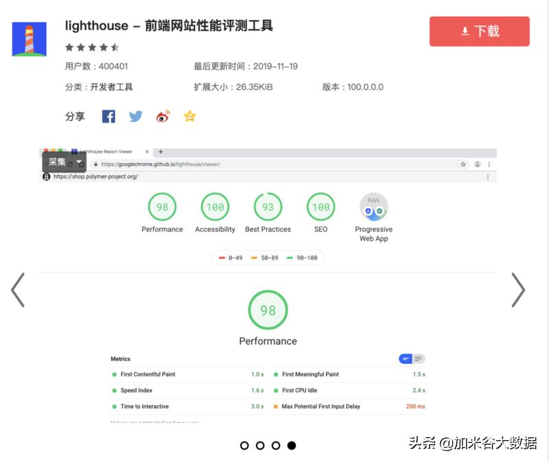
Task: Share the extension to Weibo
Action: [163, 116]
